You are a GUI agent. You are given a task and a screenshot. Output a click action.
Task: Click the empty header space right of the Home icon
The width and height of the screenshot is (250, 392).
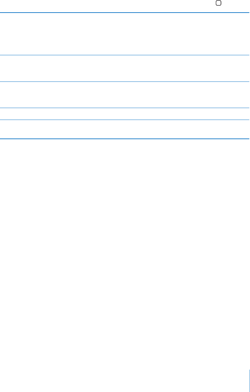236,6
